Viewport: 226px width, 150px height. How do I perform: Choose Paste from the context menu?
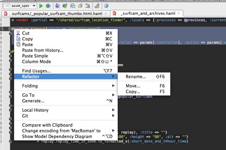pos(66,45)
